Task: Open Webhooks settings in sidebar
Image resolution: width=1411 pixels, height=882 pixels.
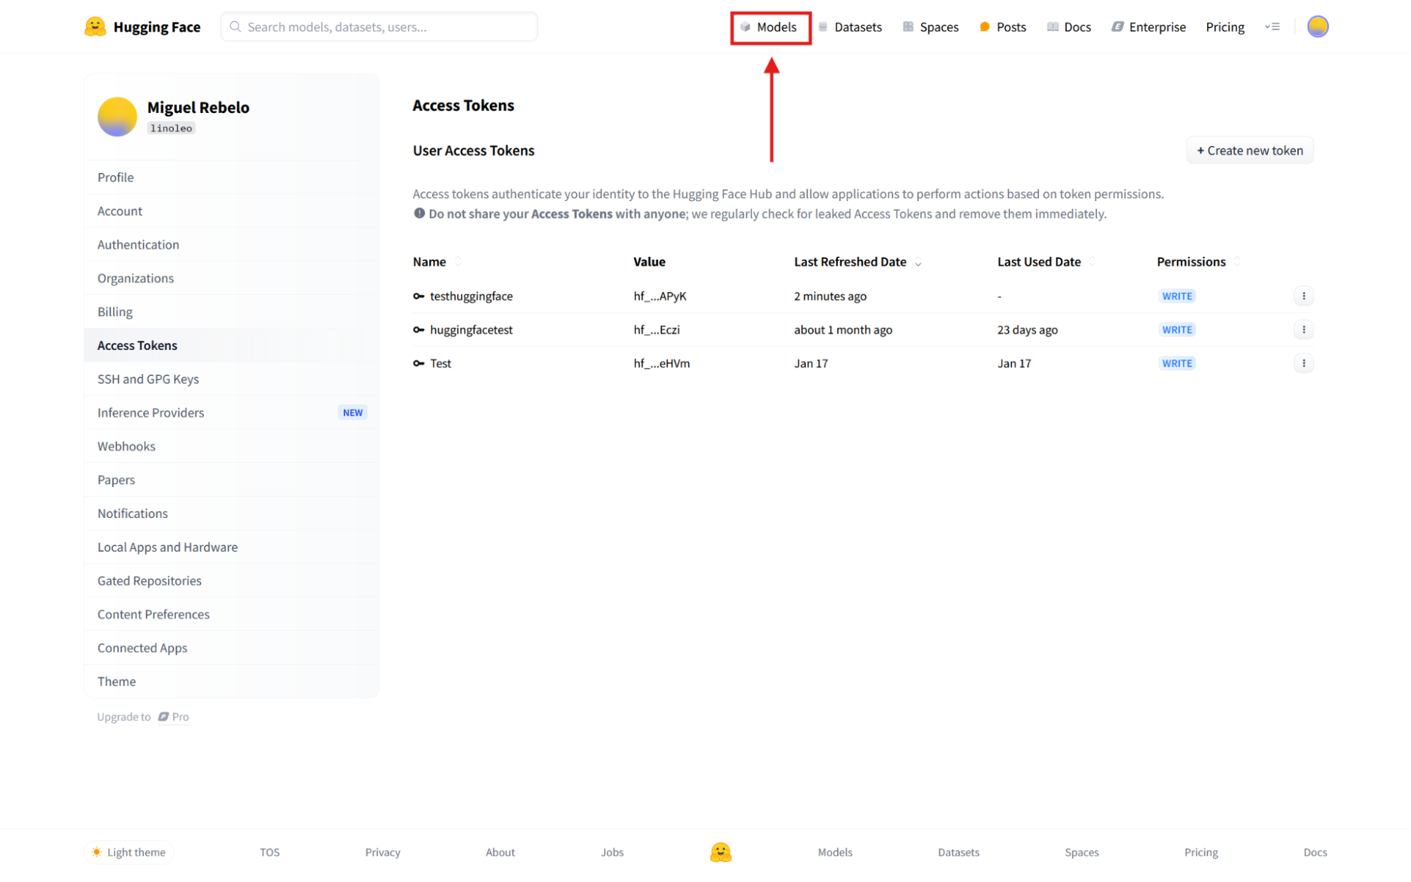Action: click(232, 446)
